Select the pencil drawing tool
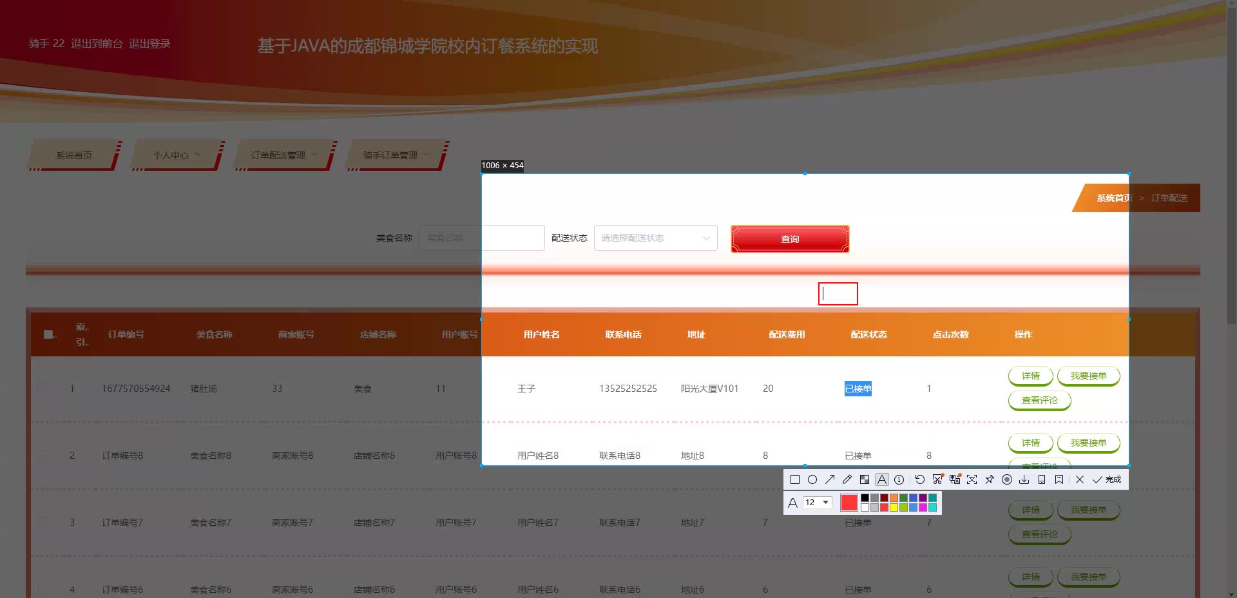Screen dimensions: 1237x598 [x=847, y=479]
